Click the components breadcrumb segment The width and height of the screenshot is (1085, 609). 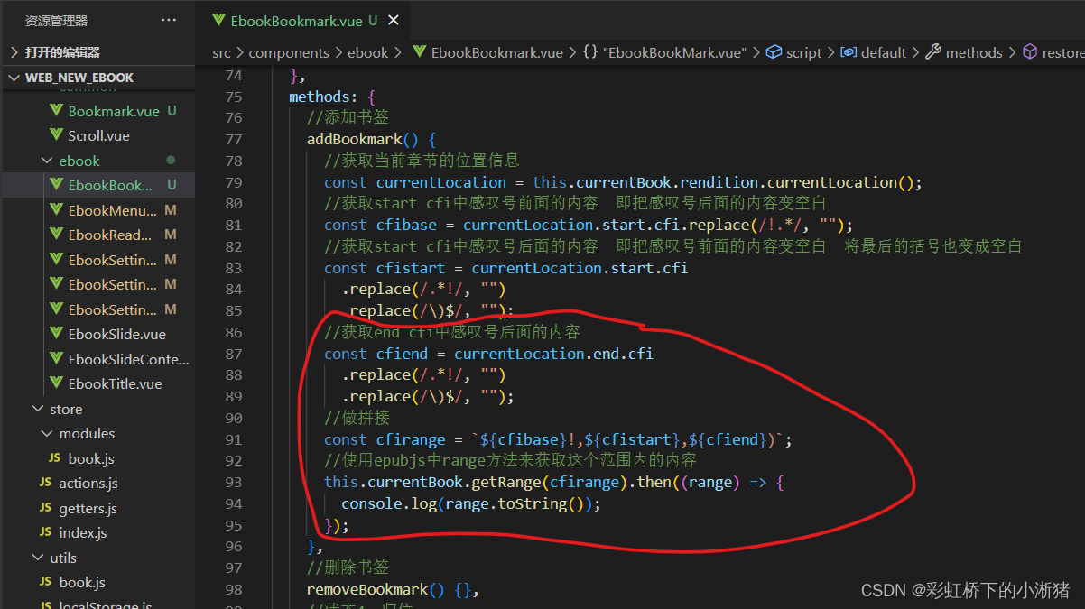289,52
